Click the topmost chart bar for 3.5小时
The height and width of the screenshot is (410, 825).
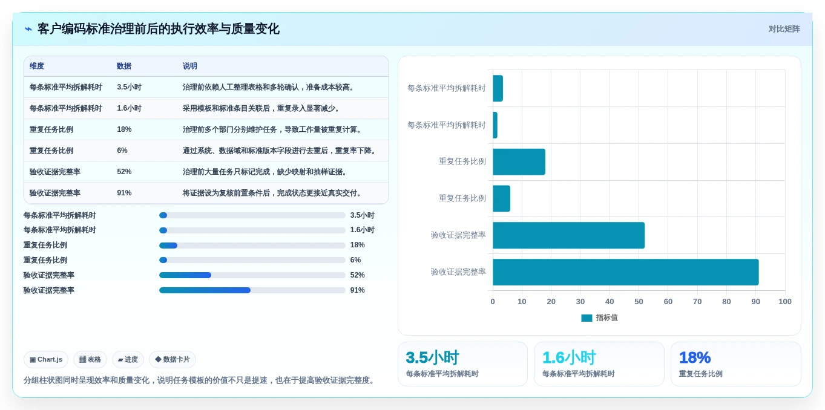point(498,88)
